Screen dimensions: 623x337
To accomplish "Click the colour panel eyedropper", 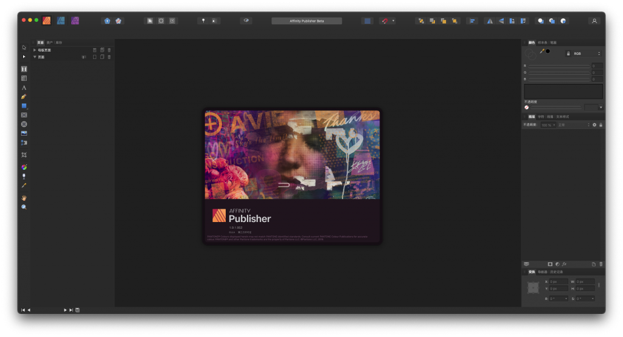I will (x=542, y=51).
